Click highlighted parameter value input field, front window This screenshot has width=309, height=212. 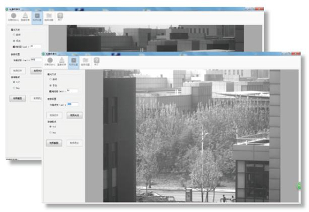click(x=72, y=104)
